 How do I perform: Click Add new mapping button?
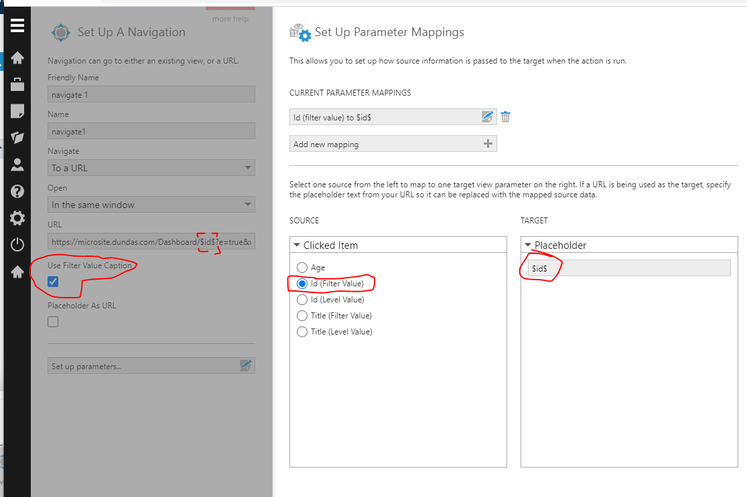(393, 144)
